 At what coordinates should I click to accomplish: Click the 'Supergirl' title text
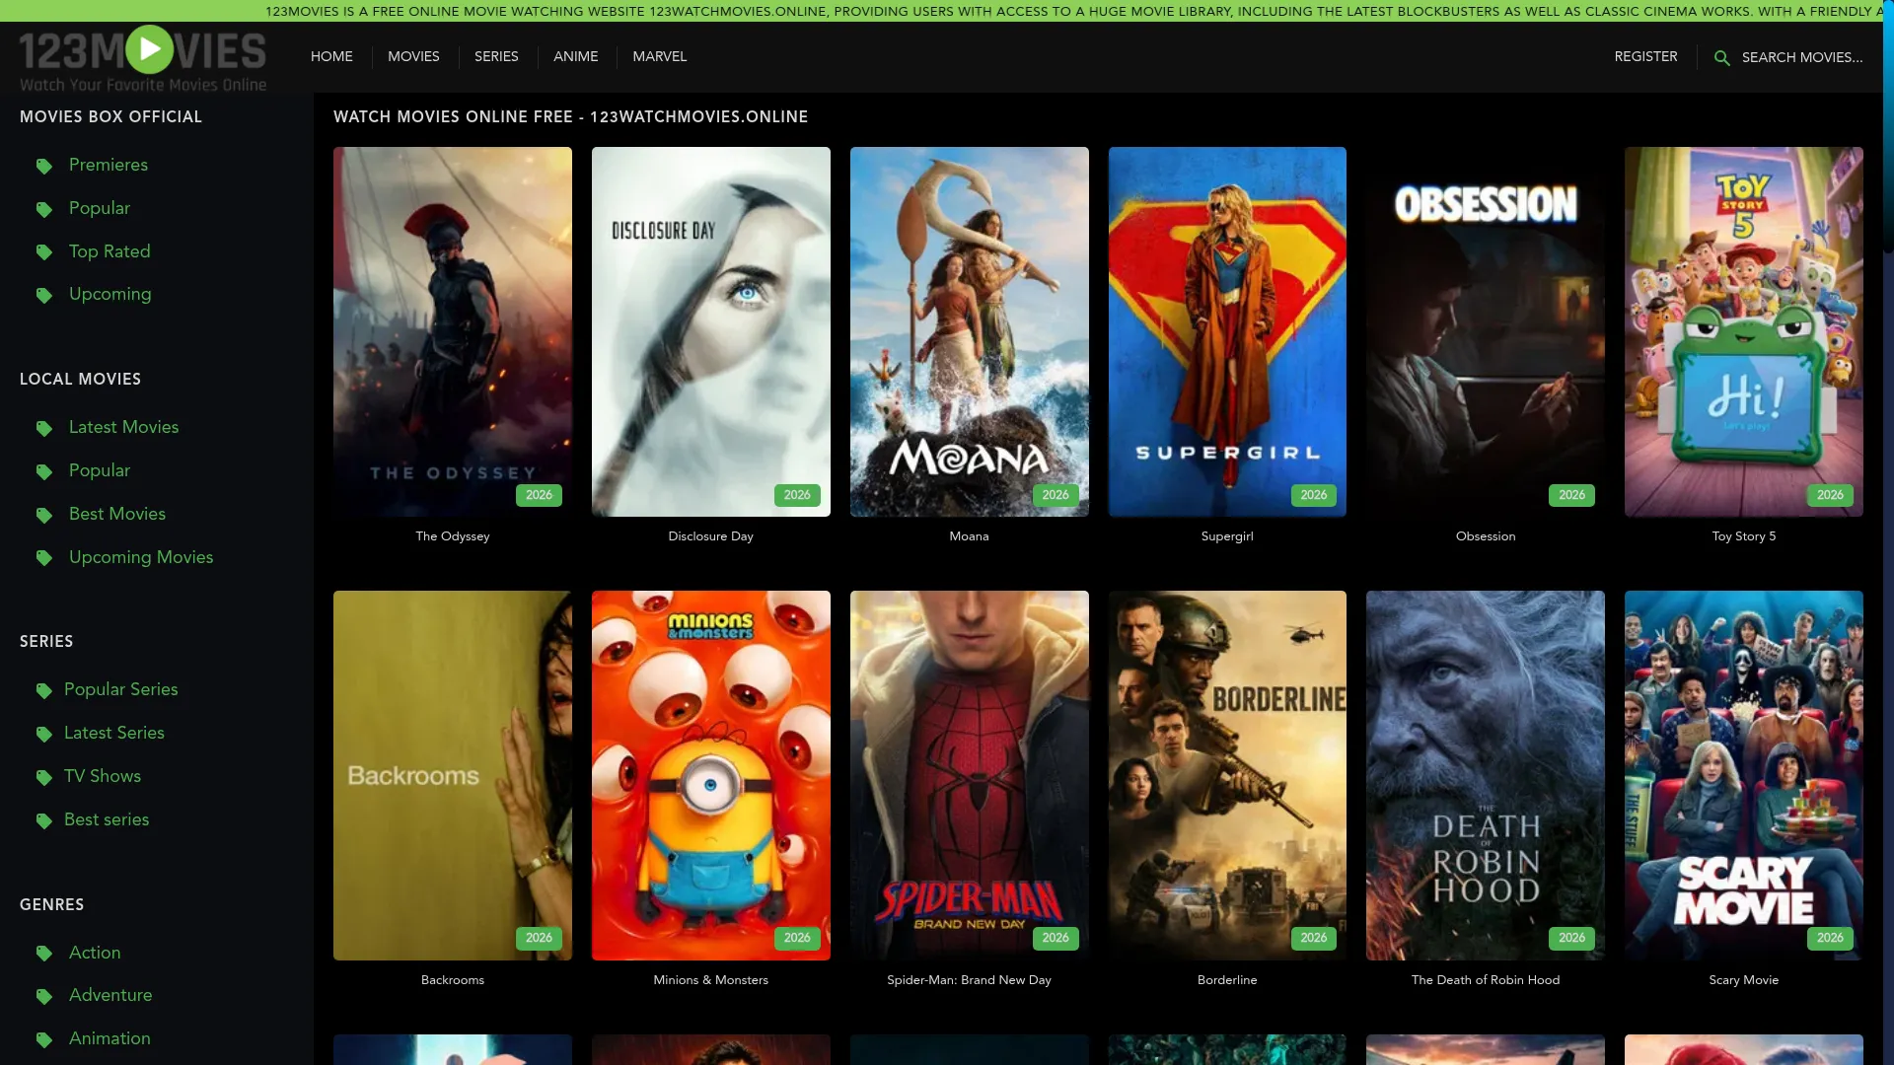[x=1227, y=536]
